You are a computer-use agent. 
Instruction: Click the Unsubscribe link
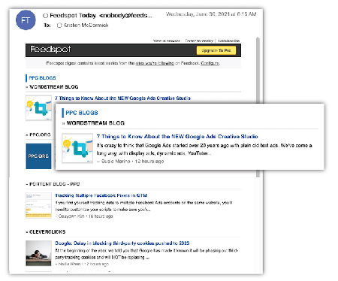(x=229, y=41)
